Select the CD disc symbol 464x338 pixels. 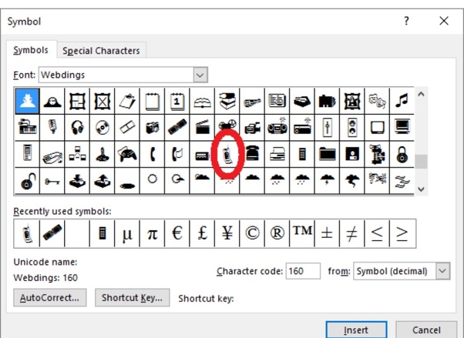pos(102,128)
